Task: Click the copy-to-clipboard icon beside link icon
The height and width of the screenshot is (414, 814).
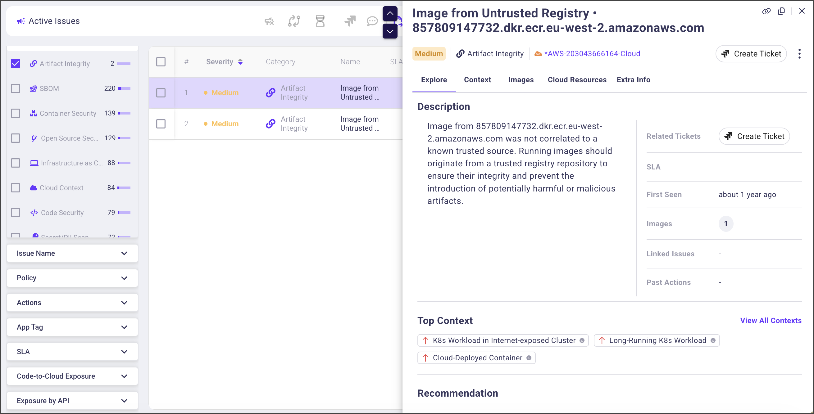Action: [x=781, y=11]
